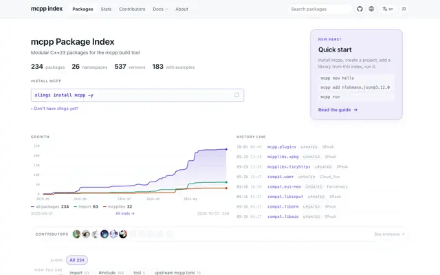Toggle the upstream mcpp.toml filter chip

click(x=177, y=272)
